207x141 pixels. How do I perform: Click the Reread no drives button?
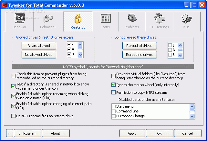[140, 55]
